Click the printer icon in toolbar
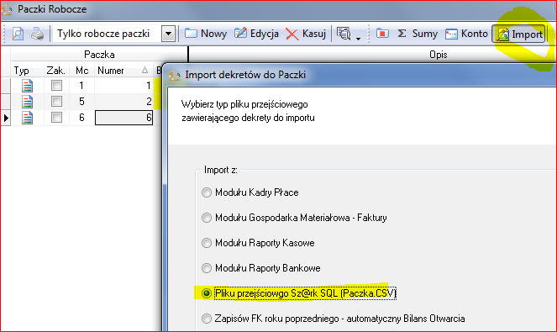 tap(37, 34)
